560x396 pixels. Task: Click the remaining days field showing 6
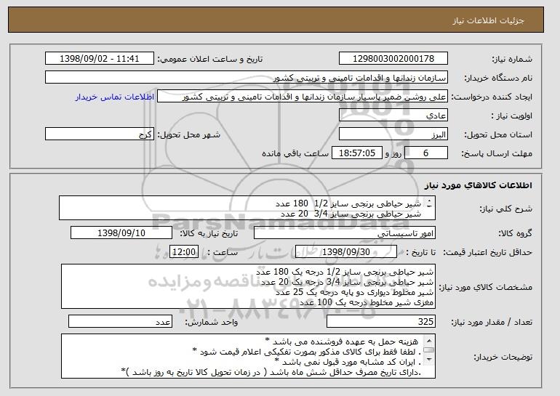point(425,153)
